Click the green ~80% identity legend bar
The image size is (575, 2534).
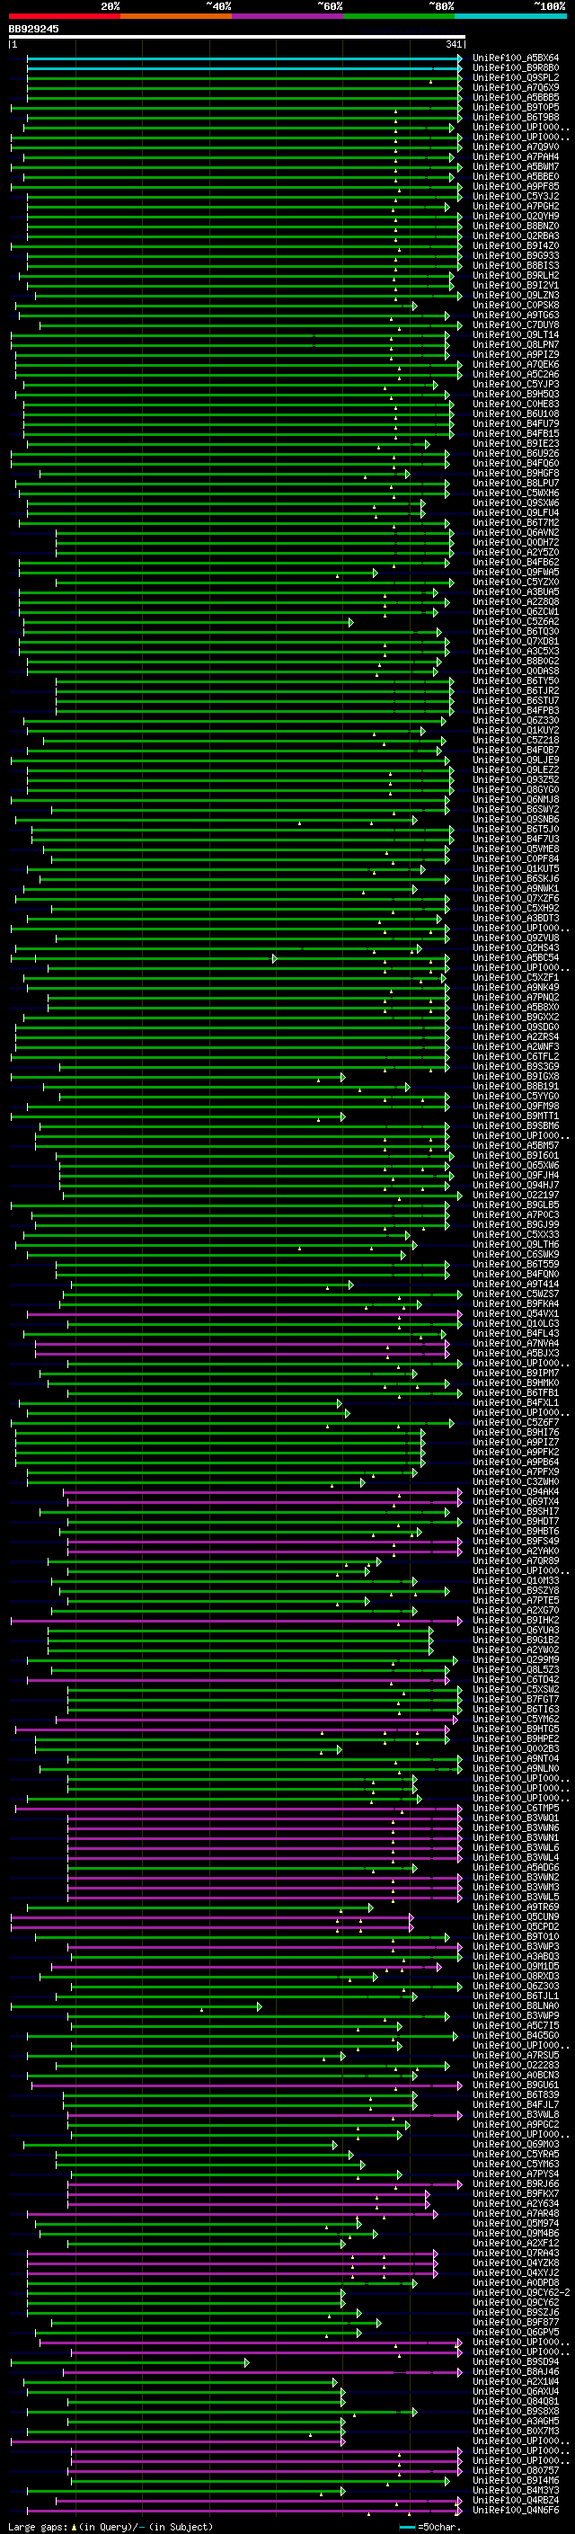399,16
